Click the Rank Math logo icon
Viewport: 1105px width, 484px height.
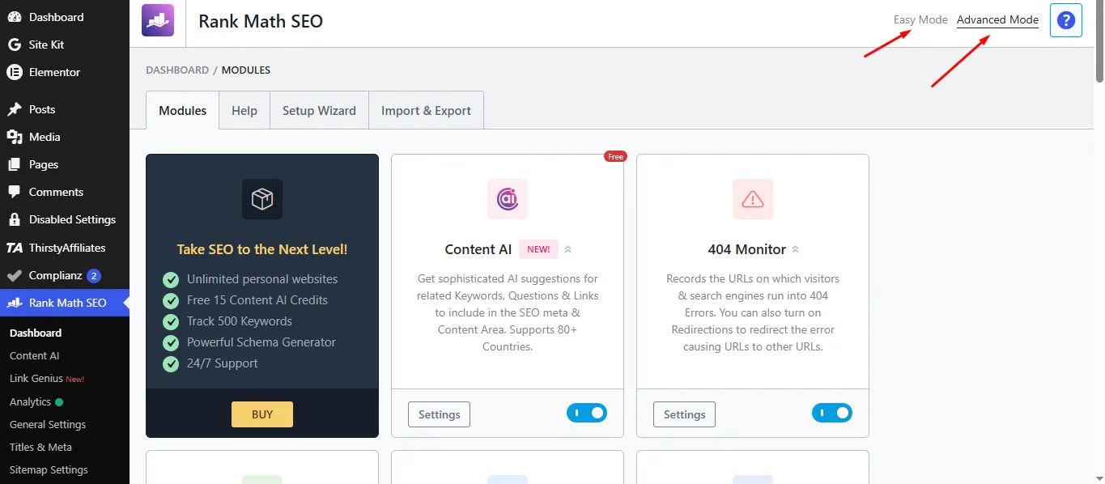pos(158,20)
